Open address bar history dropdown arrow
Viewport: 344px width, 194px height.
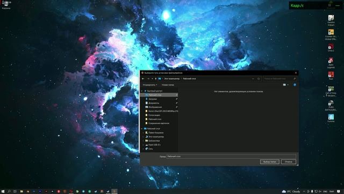pyautogui.click(x=253, y=79)
